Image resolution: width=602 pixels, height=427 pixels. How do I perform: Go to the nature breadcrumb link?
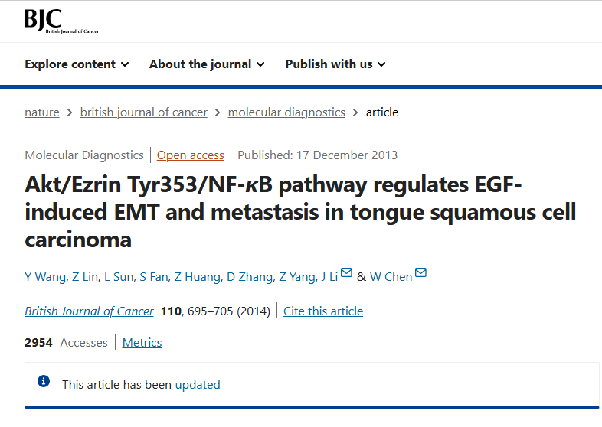pos(42,112)
